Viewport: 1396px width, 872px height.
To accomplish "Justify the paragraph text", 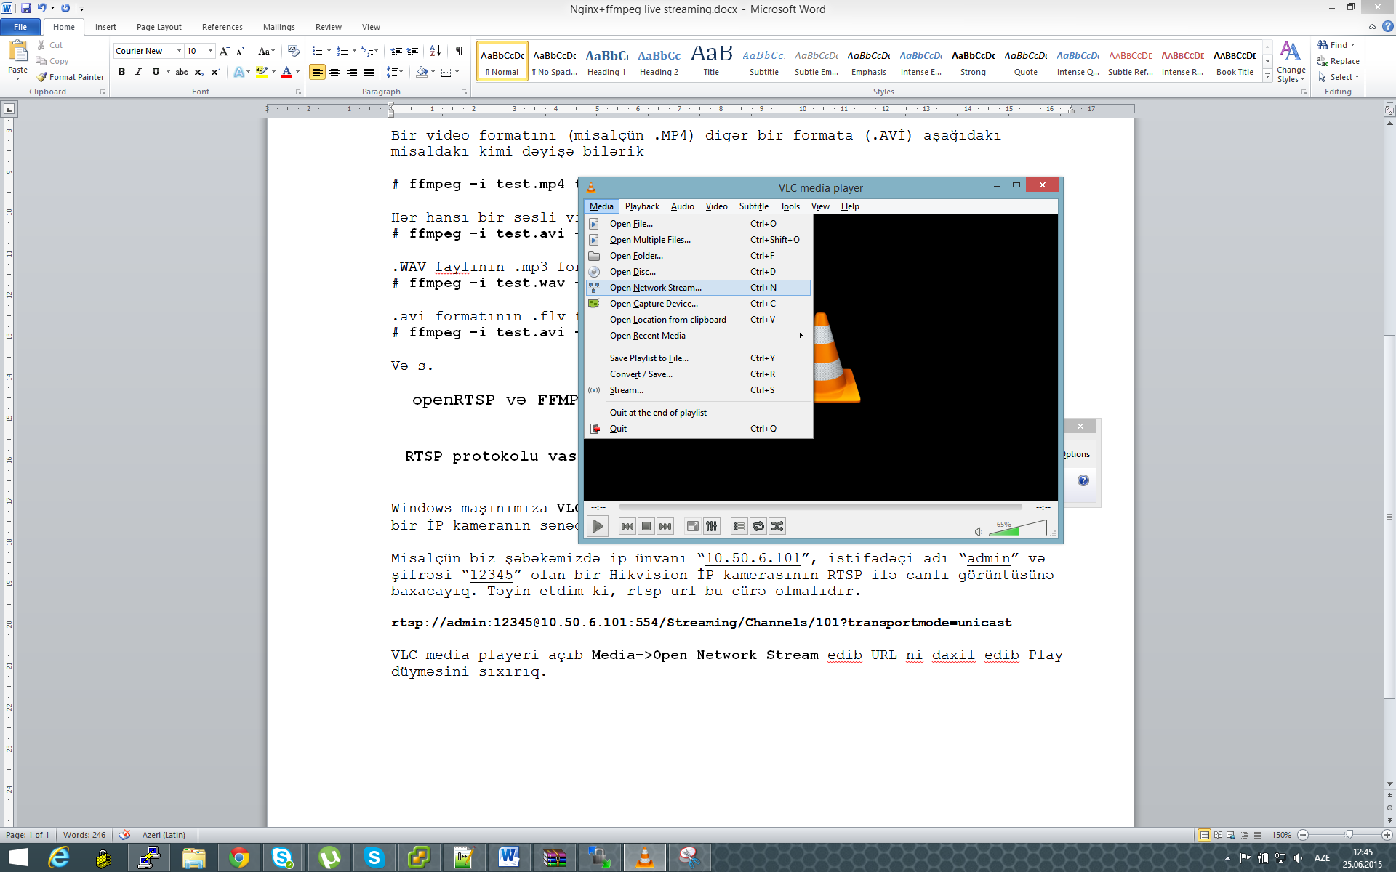I will [x=369, y=72].
